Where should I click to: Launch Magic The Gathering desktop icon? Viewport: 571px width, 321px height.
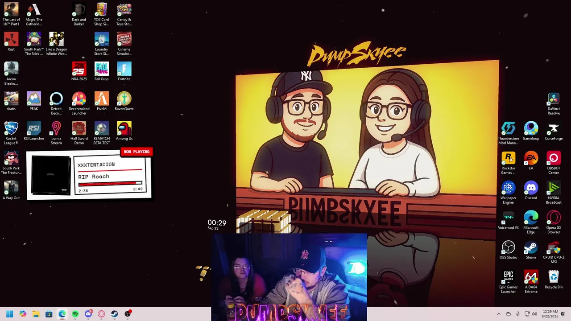pos(34,14)
